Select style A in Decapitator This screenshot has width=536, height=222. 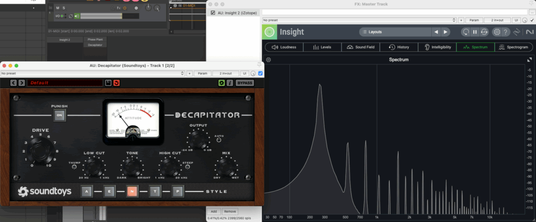86,191
